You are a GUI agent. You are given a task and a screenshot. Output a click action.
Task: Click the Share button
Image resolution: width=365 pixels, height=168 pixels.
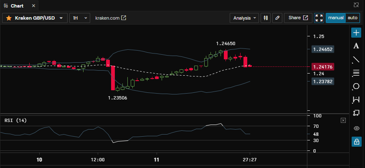pos(298,18)
